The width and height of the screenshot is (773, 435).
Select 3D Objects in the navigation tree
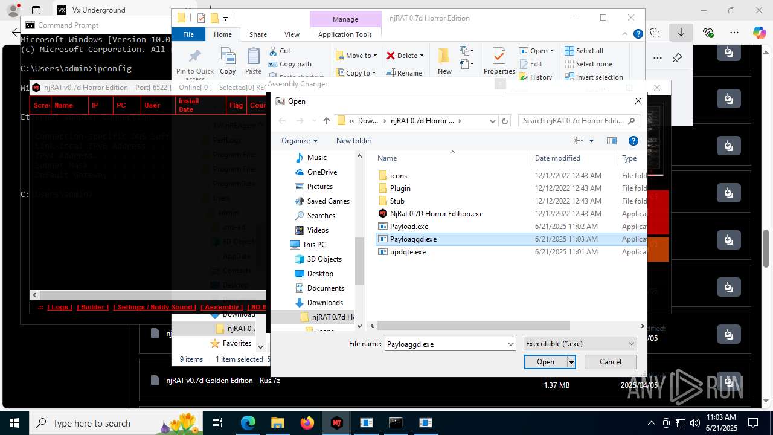[324, 259]
